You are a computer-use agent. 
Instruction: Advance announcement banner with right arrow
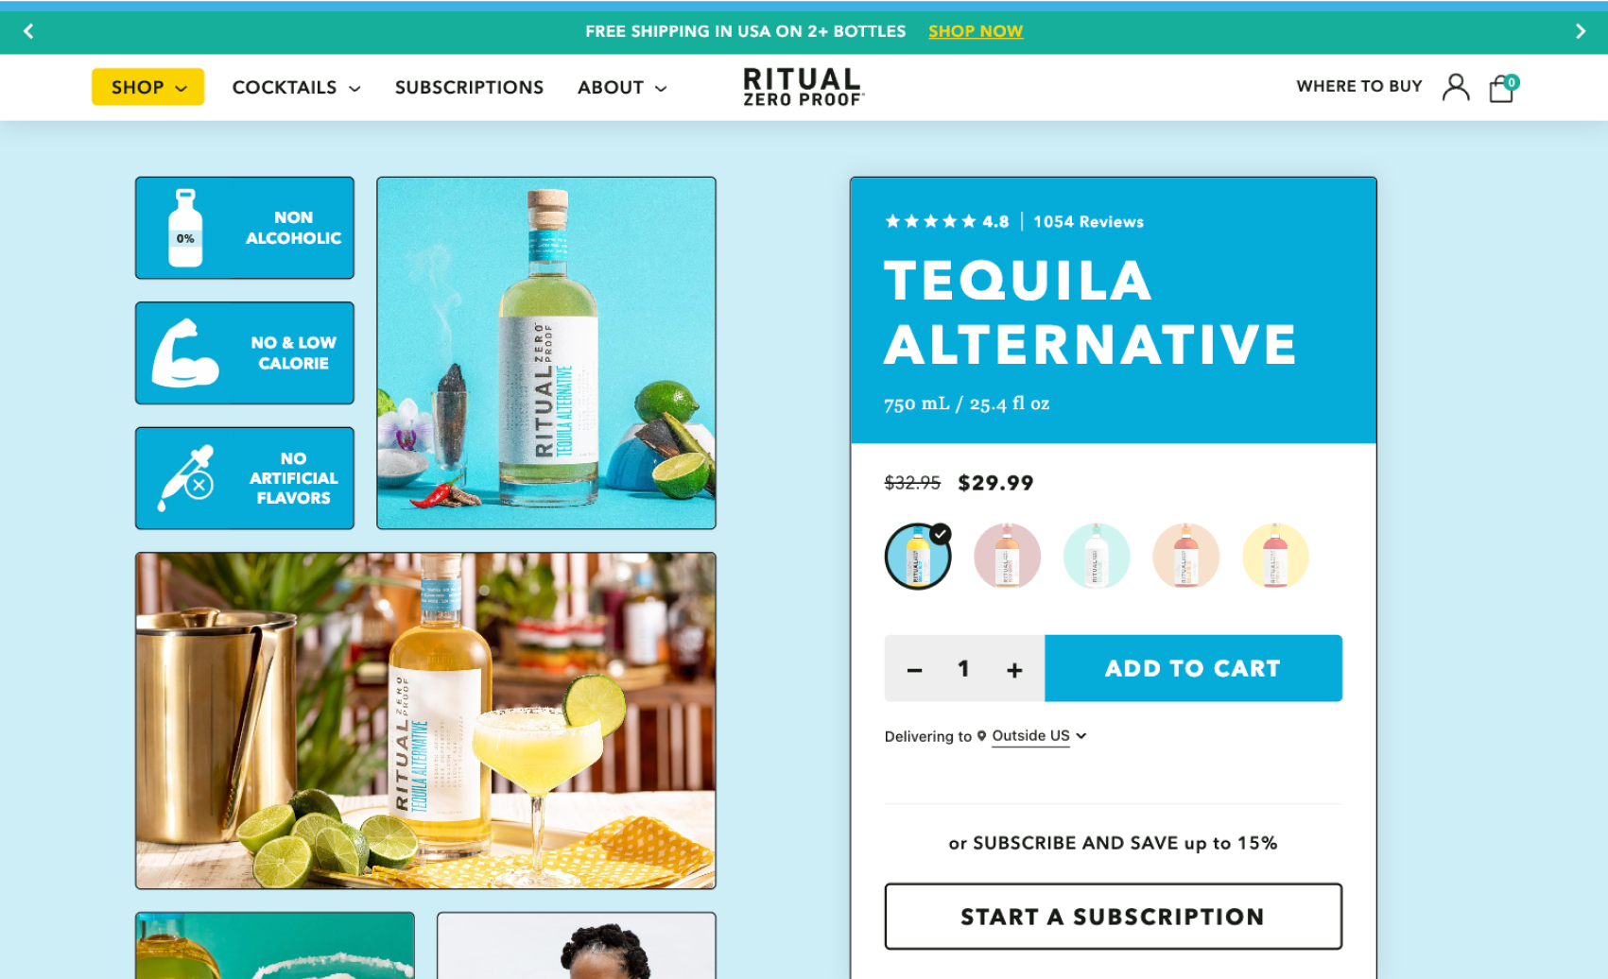[x=1580, y=31]
